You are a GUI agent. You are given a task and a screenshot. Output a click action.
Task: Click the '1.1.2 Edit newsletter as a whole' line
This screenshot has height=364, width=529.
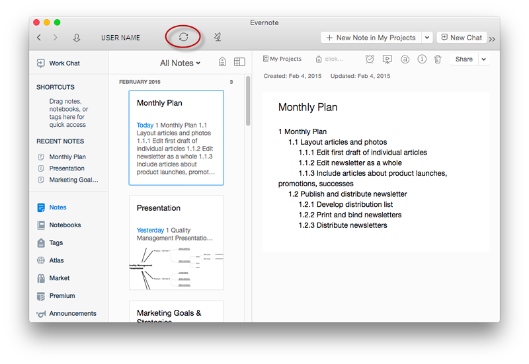(x=350, y=163)
